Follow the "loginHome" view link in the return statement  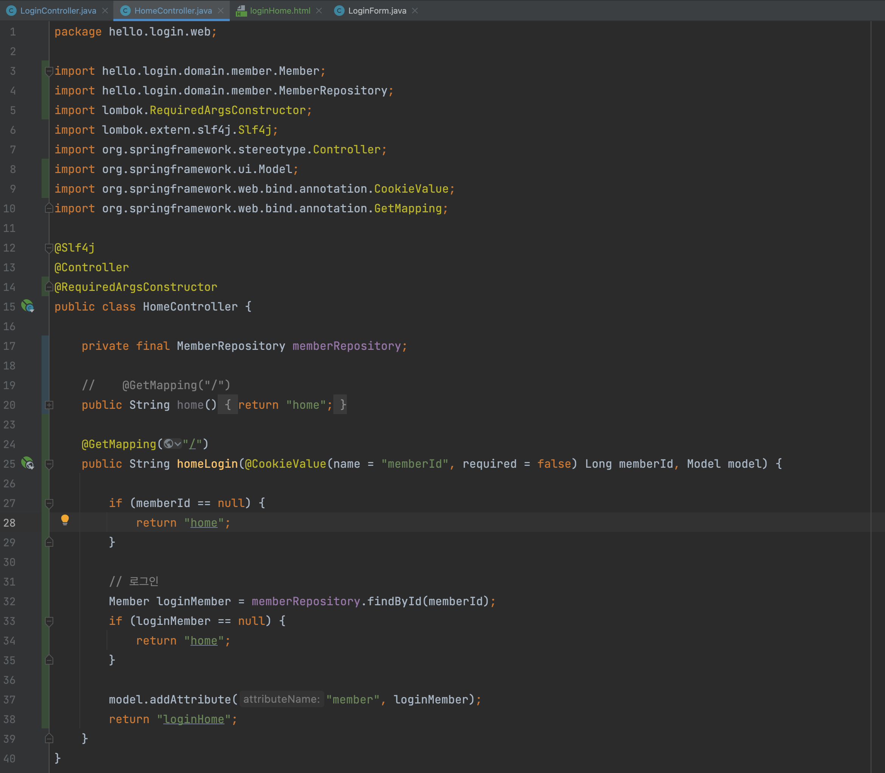(x=193, y=719)
